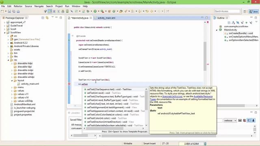The width and height of the screenshot is (260, 146).
Task: Select setText(CharSequence text) proposal
Action: pos(109,89)
